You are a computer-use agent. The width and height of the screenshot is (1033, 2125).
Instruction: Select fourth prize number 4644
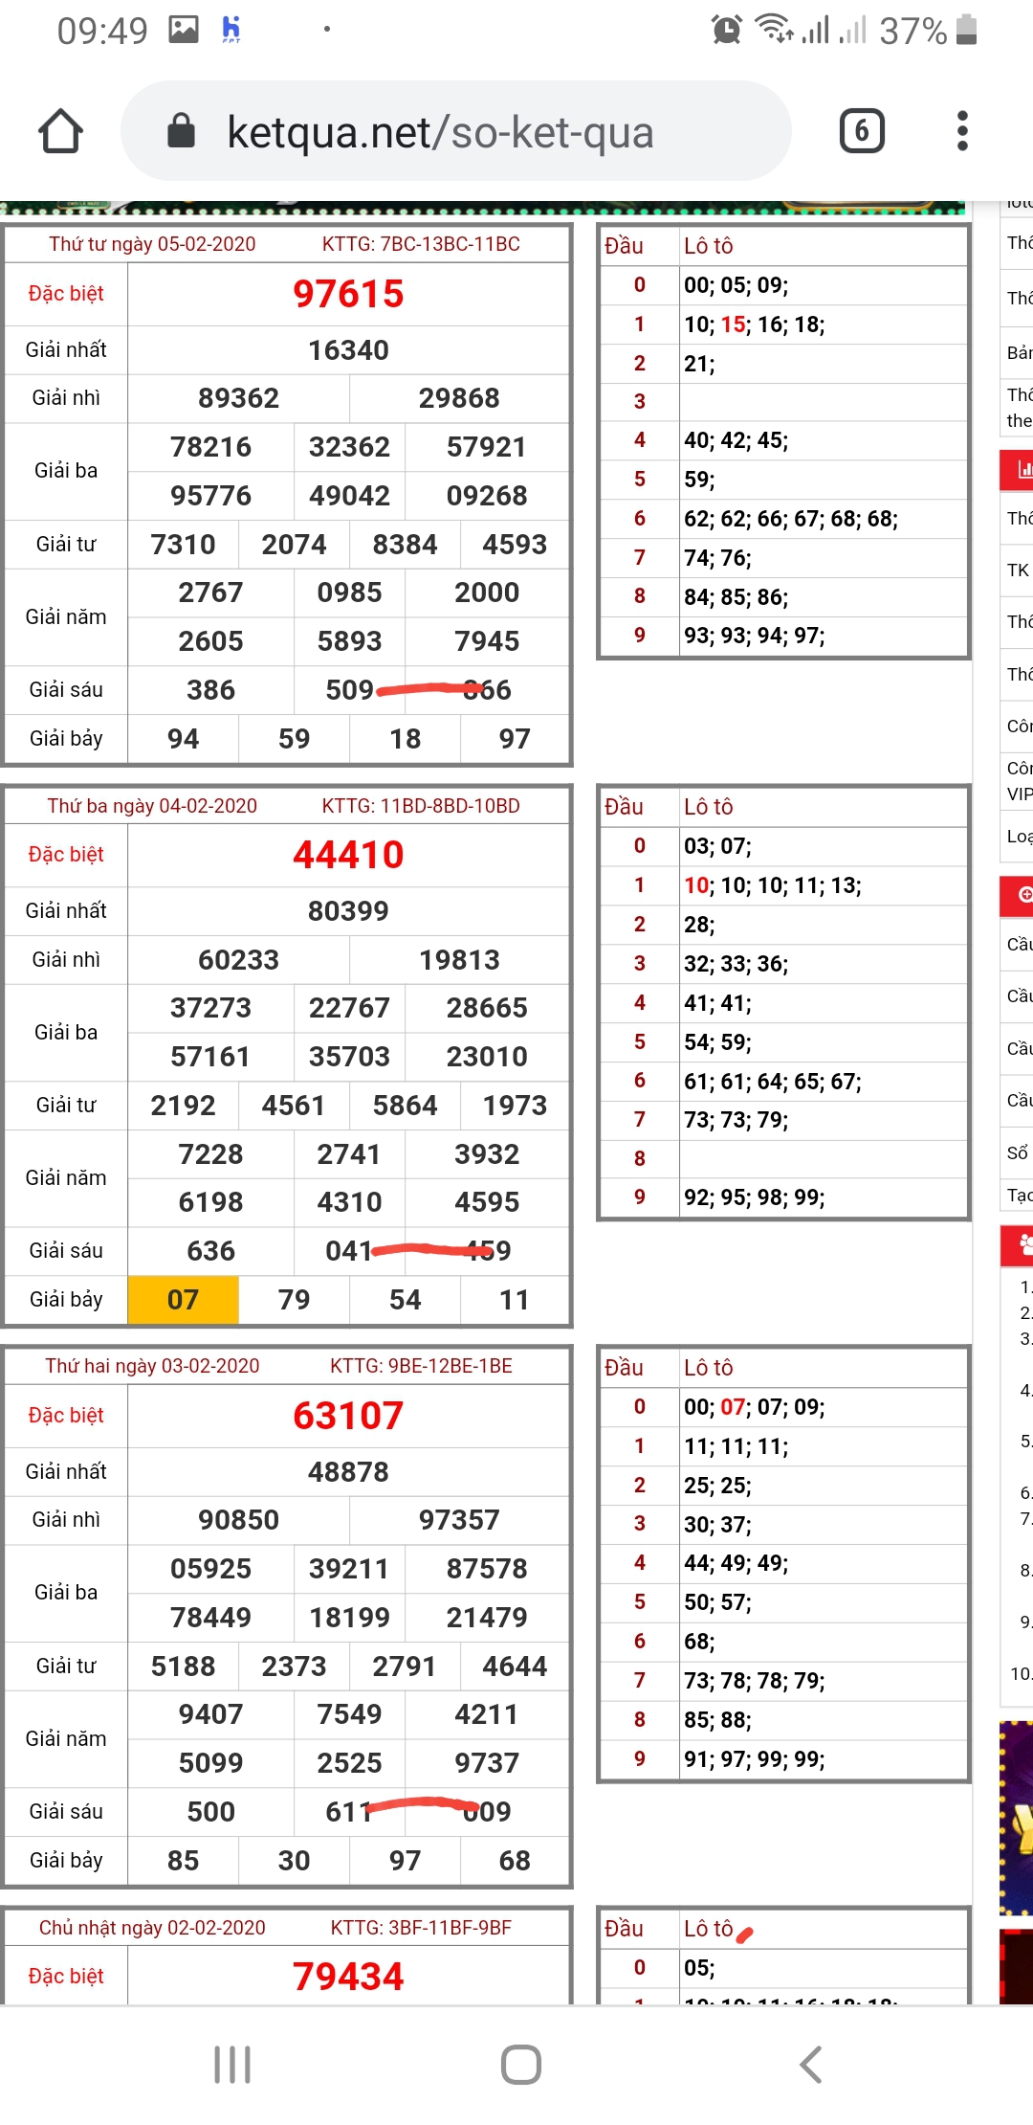[515, 1666]
